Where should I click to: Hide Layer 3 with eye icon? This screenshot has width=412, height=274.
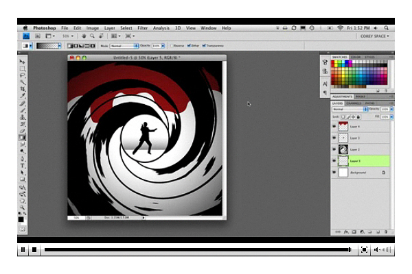pos(334,138)
